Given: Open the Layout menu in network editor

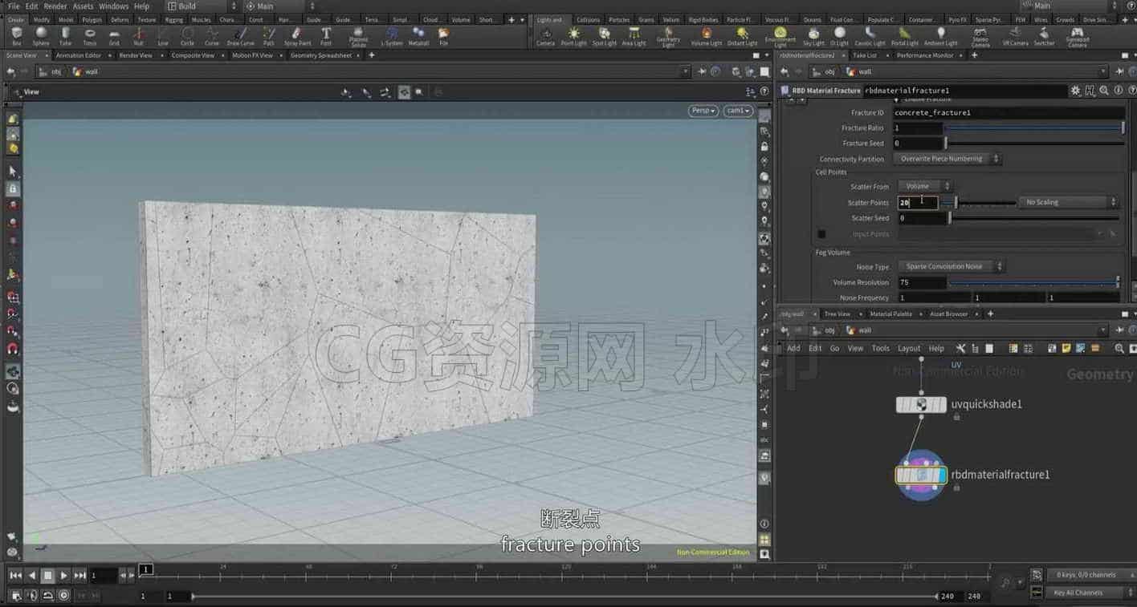Looking at the screenshot, I should 908,348.
